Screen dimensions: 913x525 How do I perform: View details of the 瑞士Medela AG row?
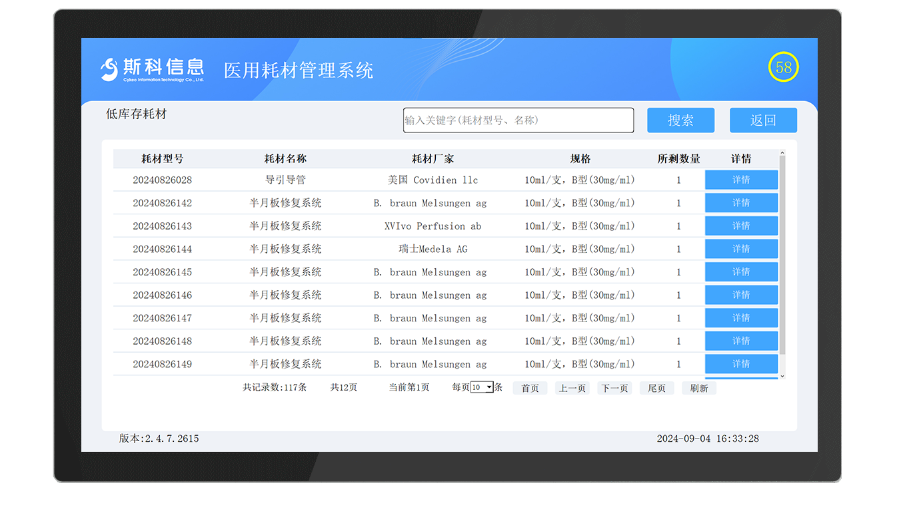(x=741, y=249)
